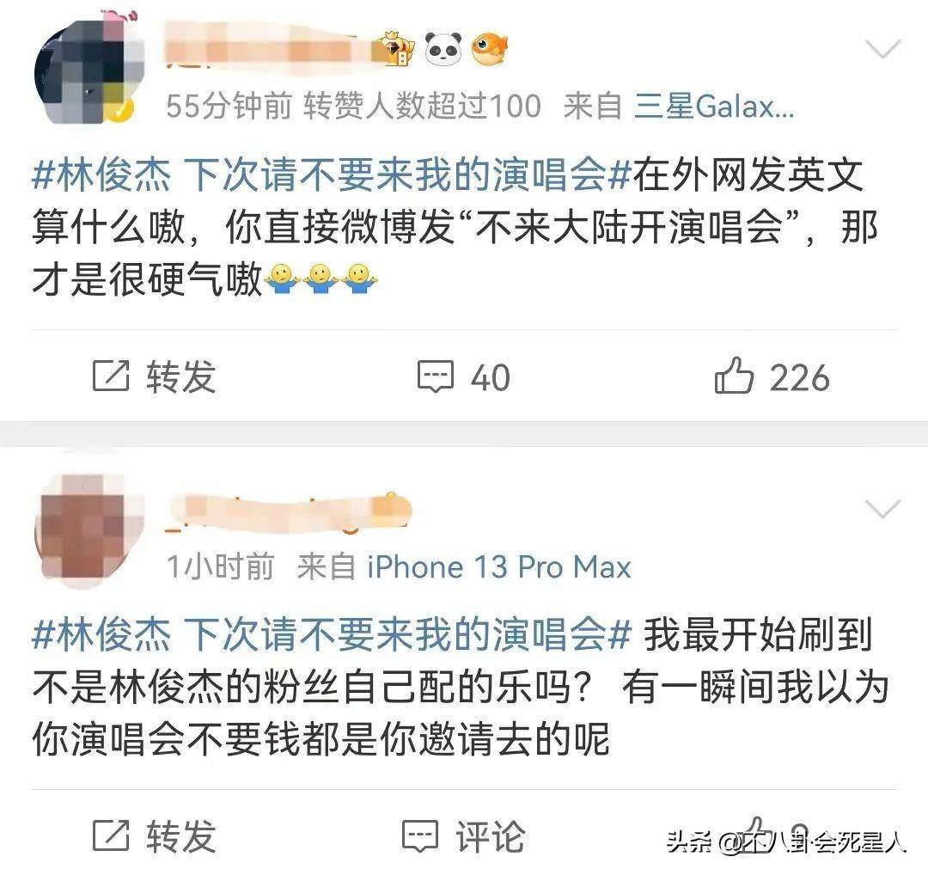This screenshot has height=875, width=928.
Task: Tap the repost icon on first post
Action: (111, 376)
